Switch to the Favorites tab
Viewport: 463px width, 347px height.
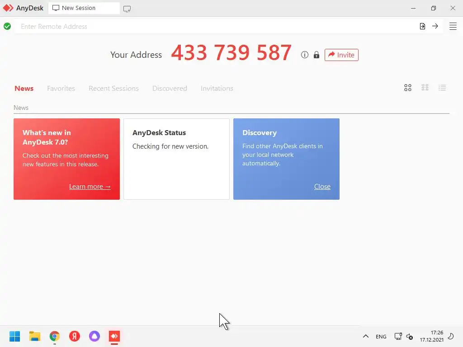point(61,89)
